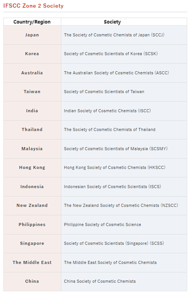The height and width of the screenshot is (295, 191).
Task: Open The Society of Cosmetic Chemists of Thailand
Action: pos(109,129)
